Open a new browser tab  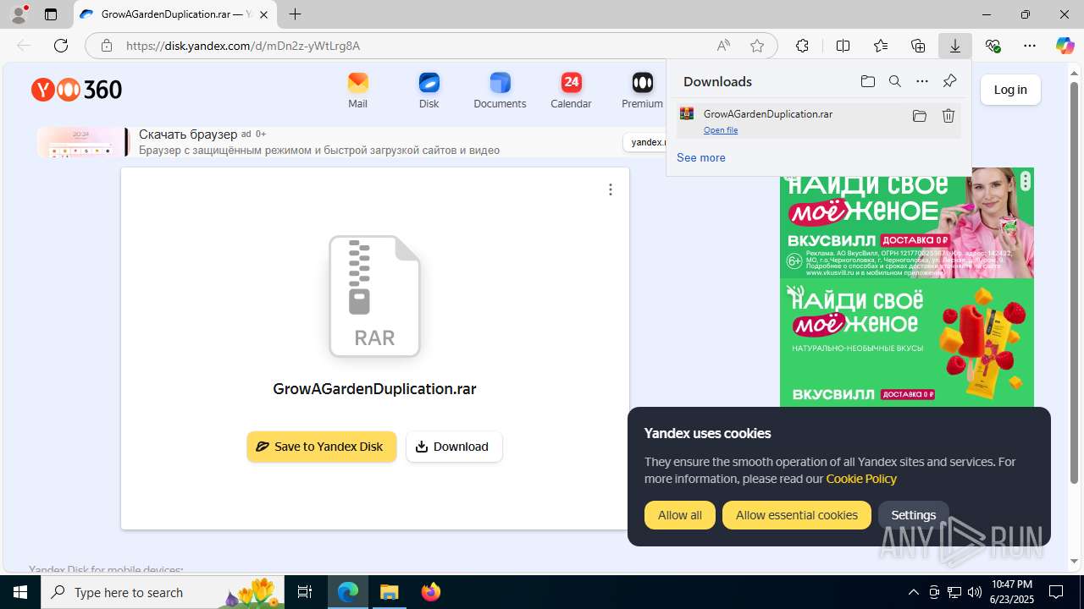tap(295, 14)
